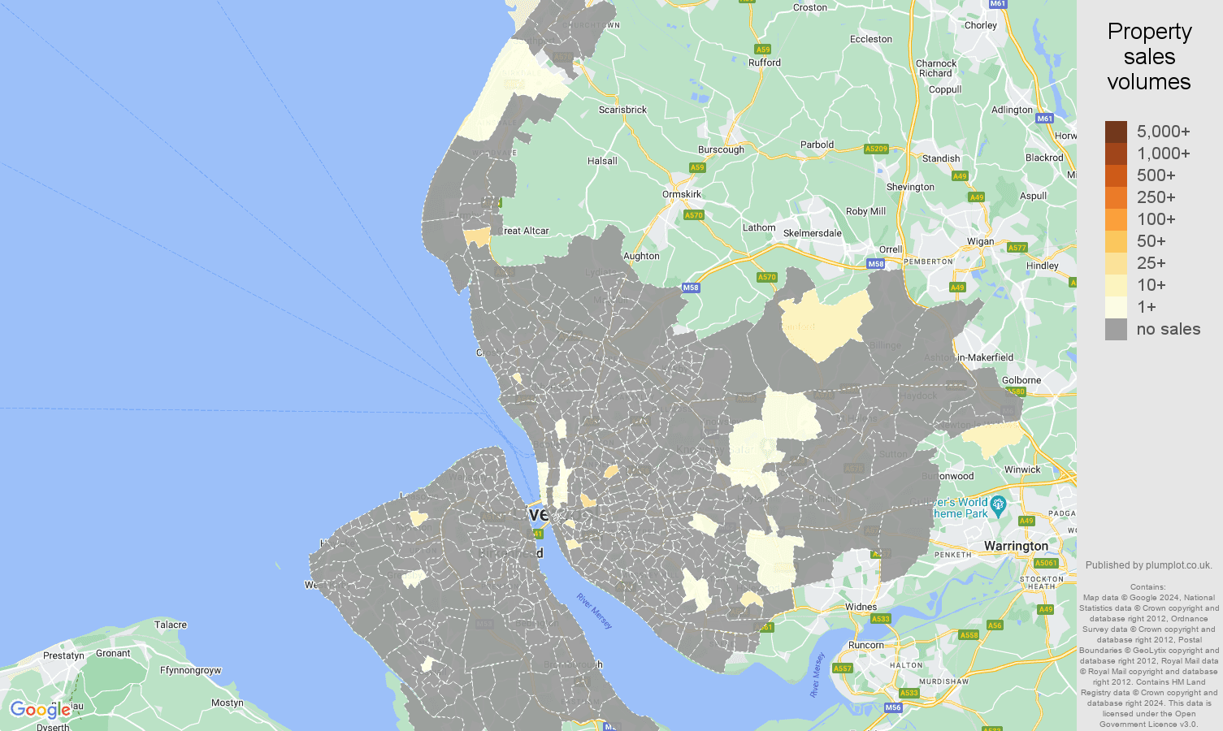Click the M61 motorway shield near Adlington

(x=1045, y=119)
